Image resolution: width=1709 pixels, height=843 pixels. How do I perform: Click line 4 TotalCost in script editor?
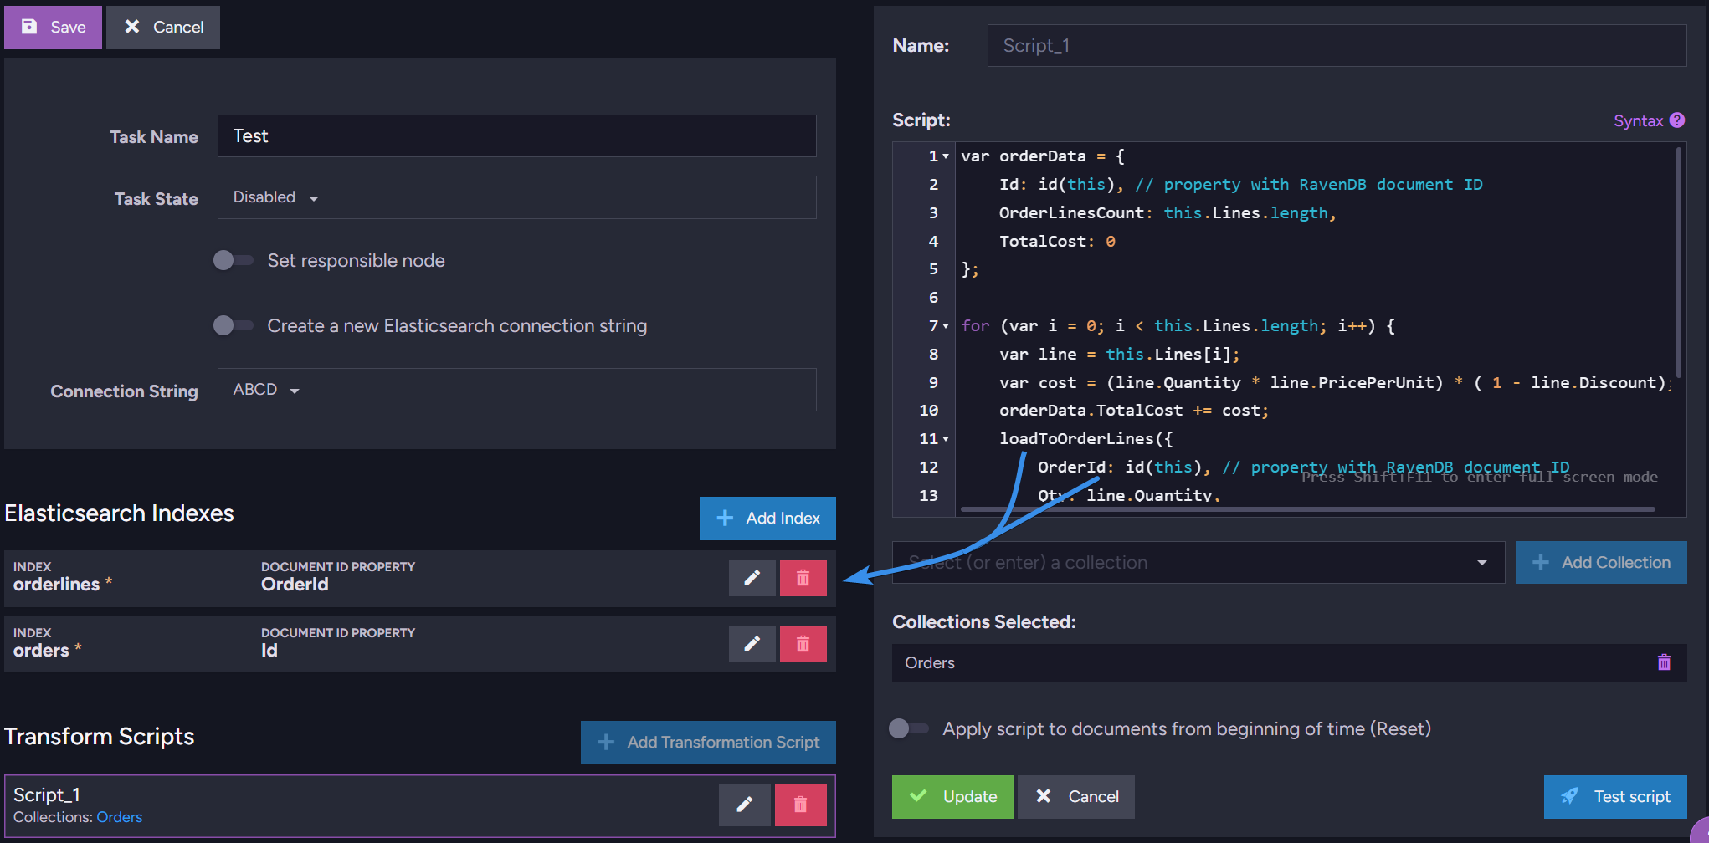[x=1057, y=242]
